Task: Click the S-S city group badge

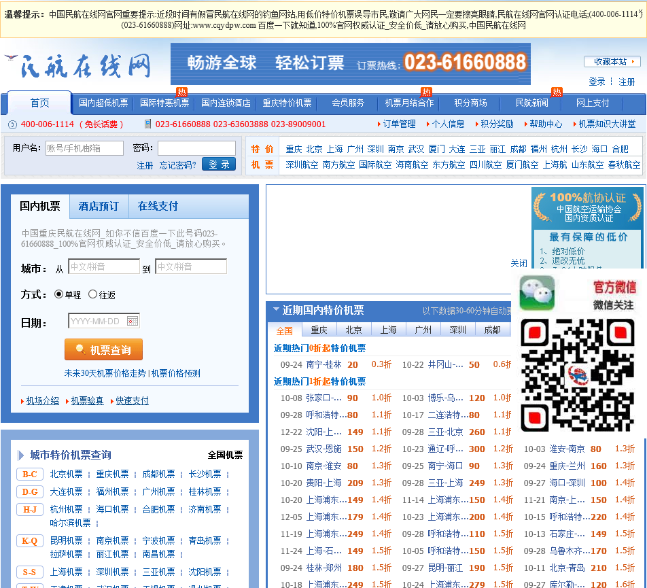Action: point(29,572)
